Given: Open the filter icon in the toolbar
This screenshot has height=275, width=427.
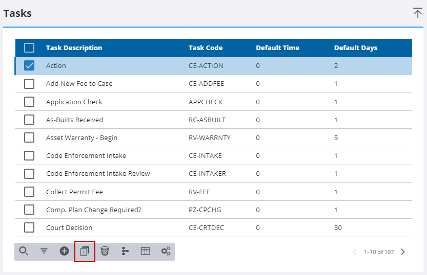Looking at the screenshot, I should (x=44, y=251).
